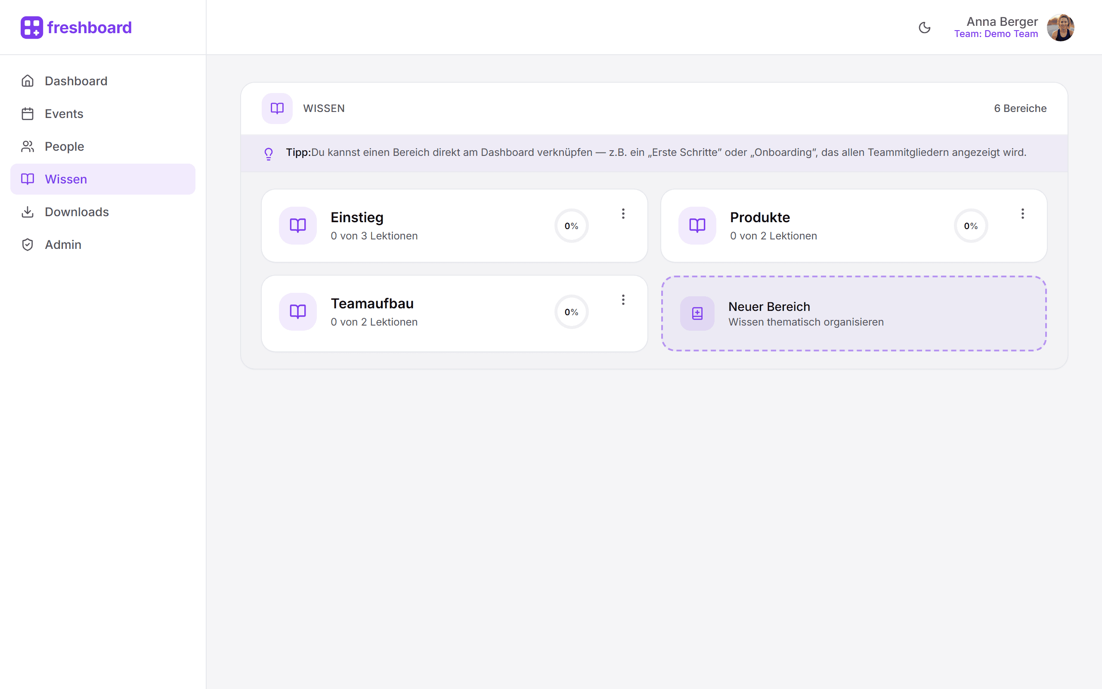Click the Einstieg book icon
This screenshot has width=1102, height=689.
(298, 226)
